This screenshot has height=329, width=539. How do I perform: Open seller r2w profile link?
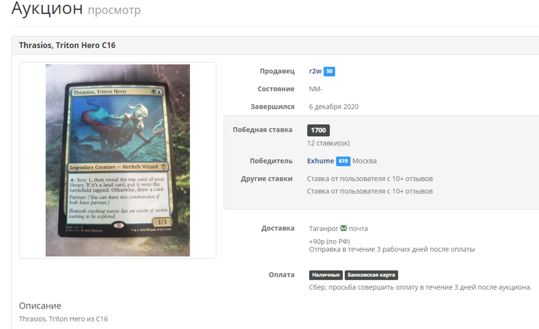(315, 71)
